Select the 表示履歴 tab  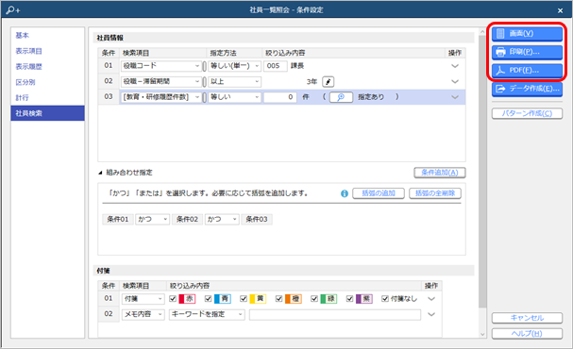click(x=47, y=66)
